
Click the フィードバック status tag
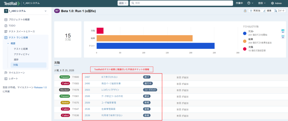coord(150,90)
